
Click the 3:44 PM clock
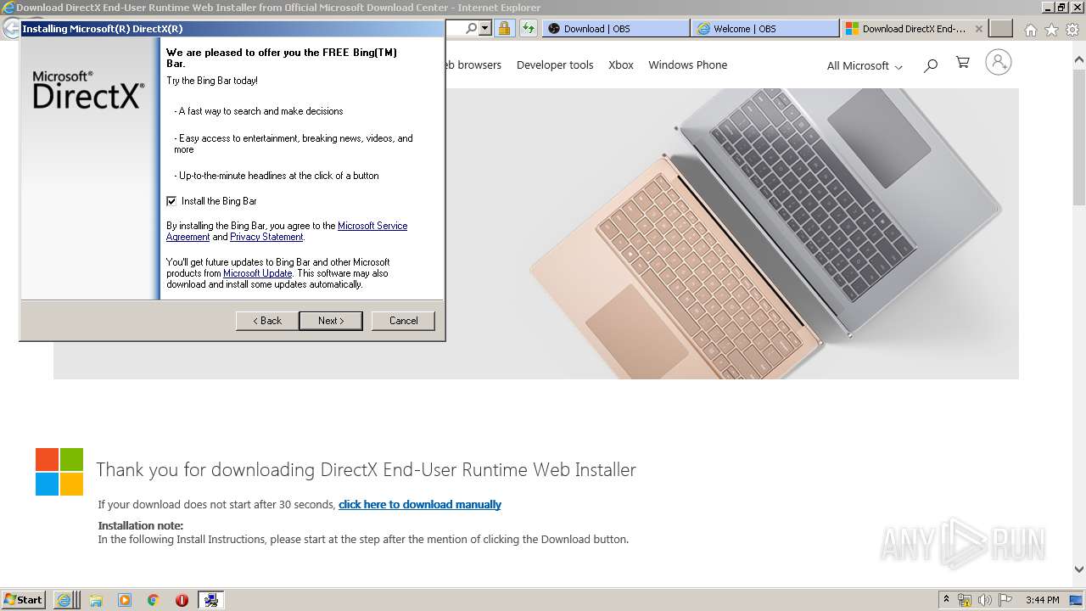coord(1043,600)
